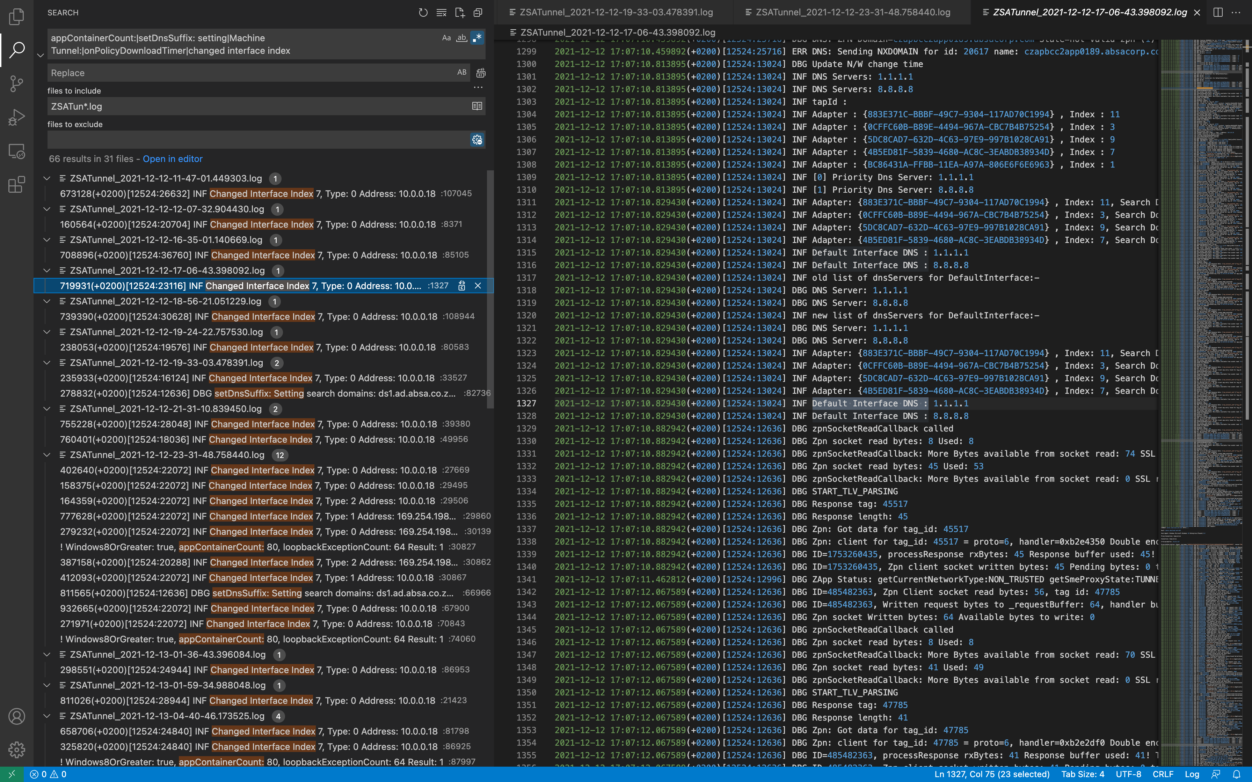The height and width of the screenshot is (782, 1252).
Task: Open the Extensions view
Action: pos(16,185)
